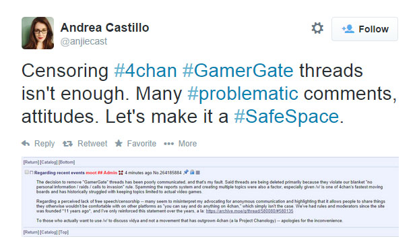Click the [Bottom] navigation link
The height and width of the screenshot is (251, 415).
(x=67, y=162)
